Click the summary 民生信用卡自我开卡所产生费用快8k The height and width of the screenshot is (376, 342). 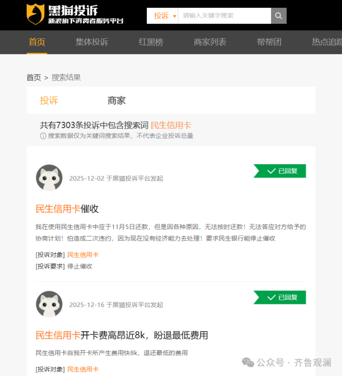[112, 353]
